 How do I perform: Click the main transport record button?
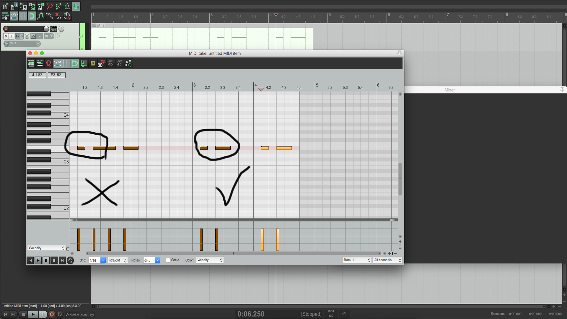coord(51,314)
